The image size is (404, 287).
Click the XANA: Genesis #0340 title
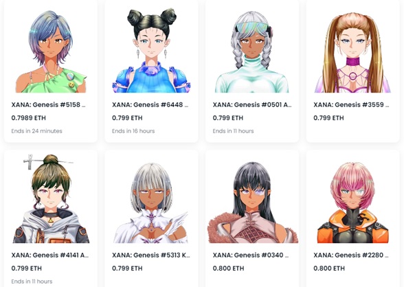click(x=251, y=255)
